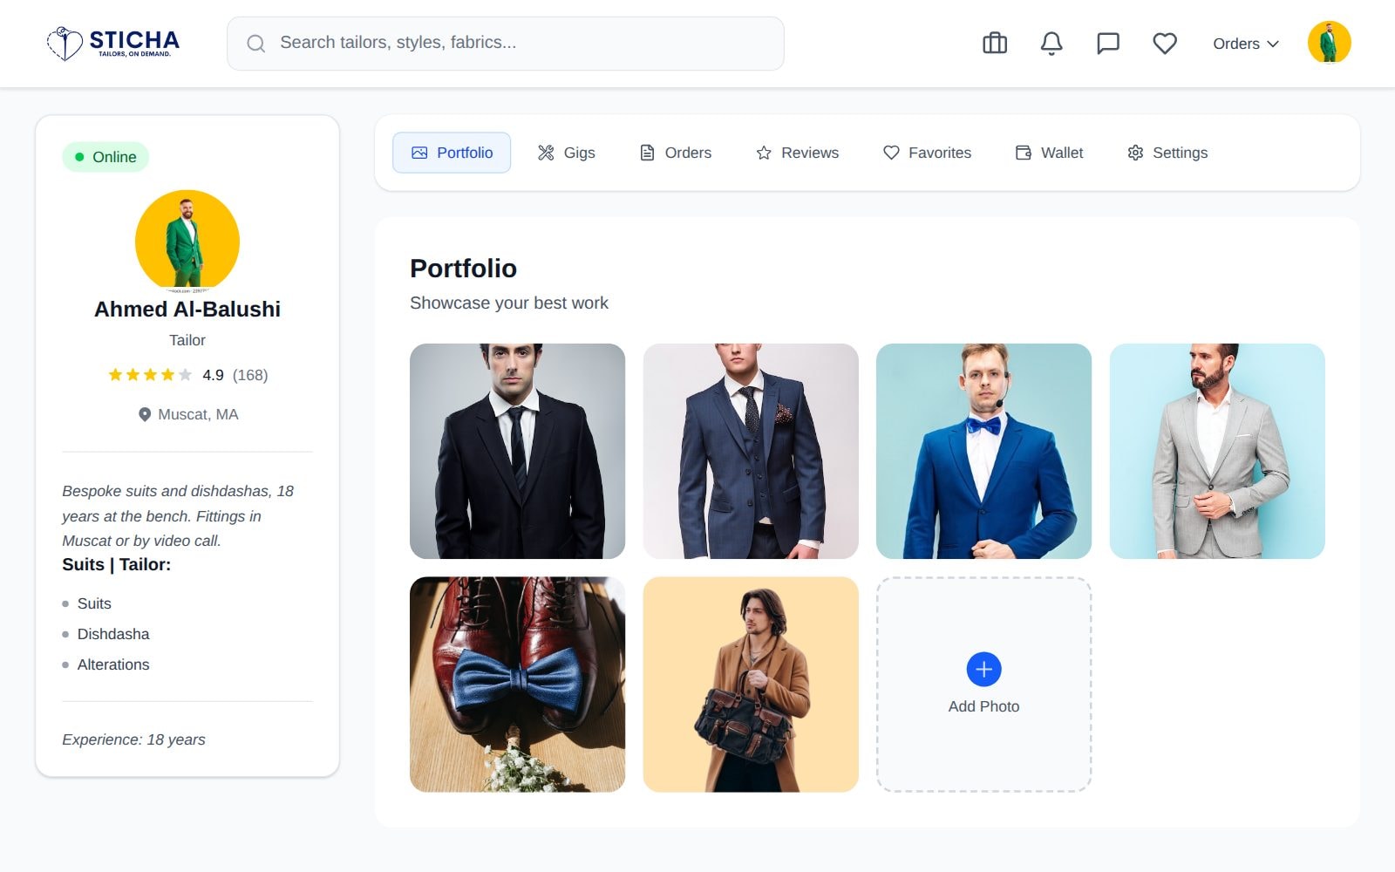Viewport: 1395px width, 872px height.
Task: Click the Suits | Tailor: heading
Action: pyautogui.click(x=117, y=564)
